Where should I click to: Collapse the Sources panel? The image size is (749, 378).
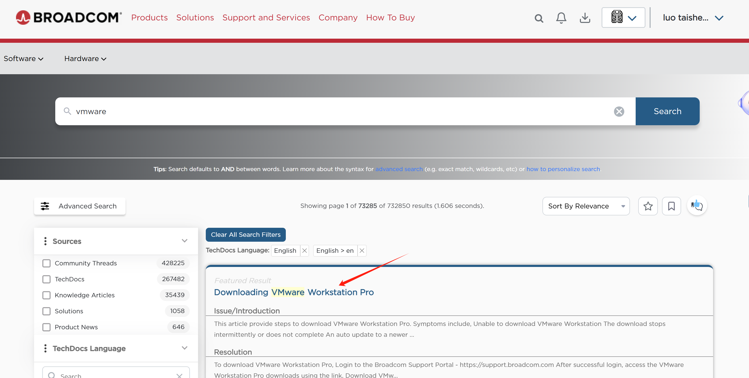click(184, 241)
